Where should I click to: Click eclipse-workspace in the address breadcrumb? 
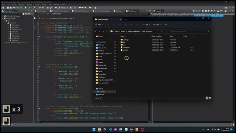point(133,31)
